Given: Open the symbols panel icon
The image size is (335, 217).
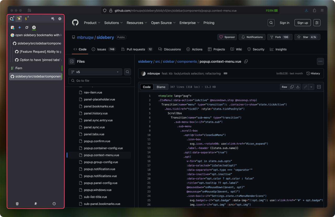Looking at the screenshot, I should click(319, 87).
